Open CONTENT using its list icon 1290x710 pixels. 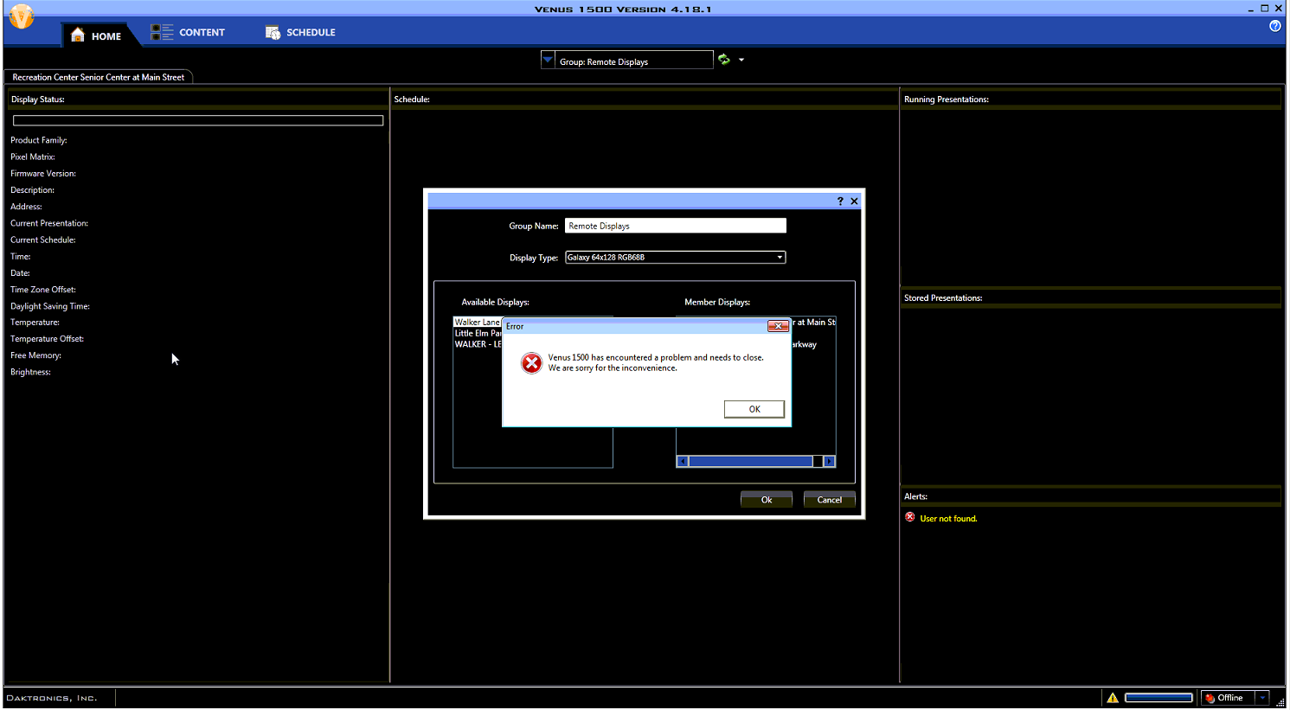click(x=161, y=31)
